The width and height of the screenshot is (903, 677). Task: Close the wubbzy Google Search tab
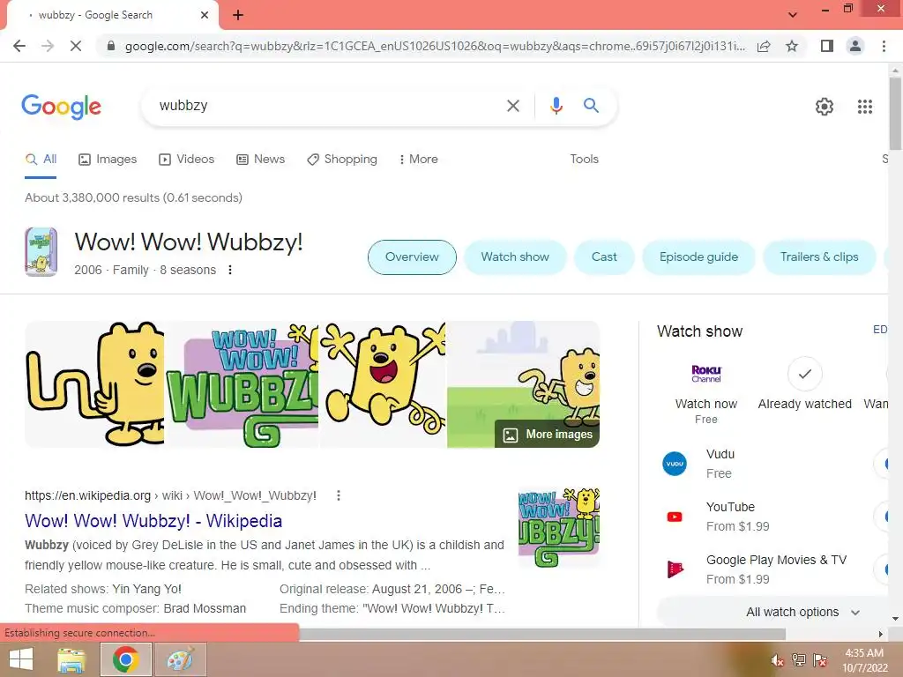205,15
